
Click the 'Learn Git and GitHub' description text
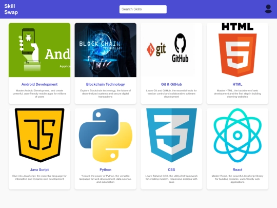coord(171,93)
